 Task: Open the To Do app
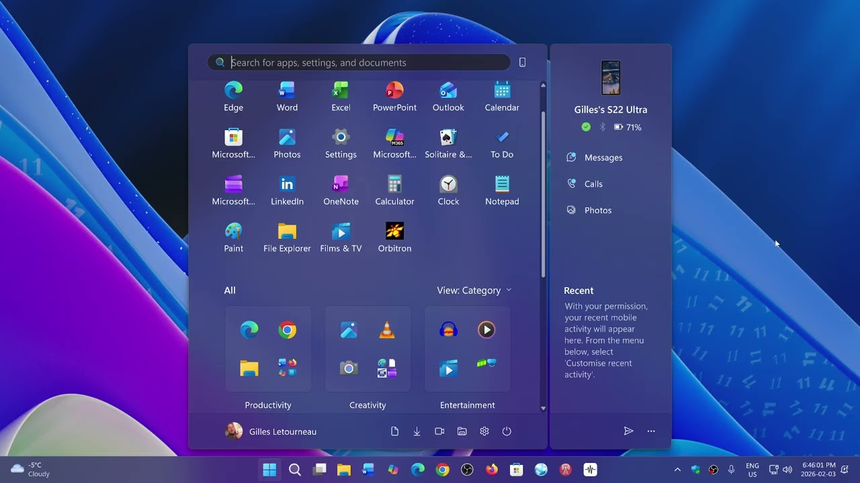coord(502,144)
